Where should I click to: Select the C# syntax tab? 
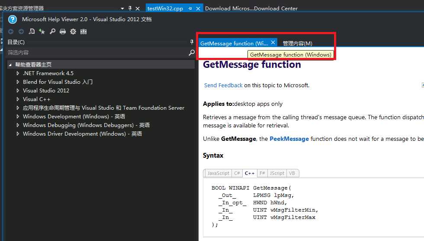237,173
